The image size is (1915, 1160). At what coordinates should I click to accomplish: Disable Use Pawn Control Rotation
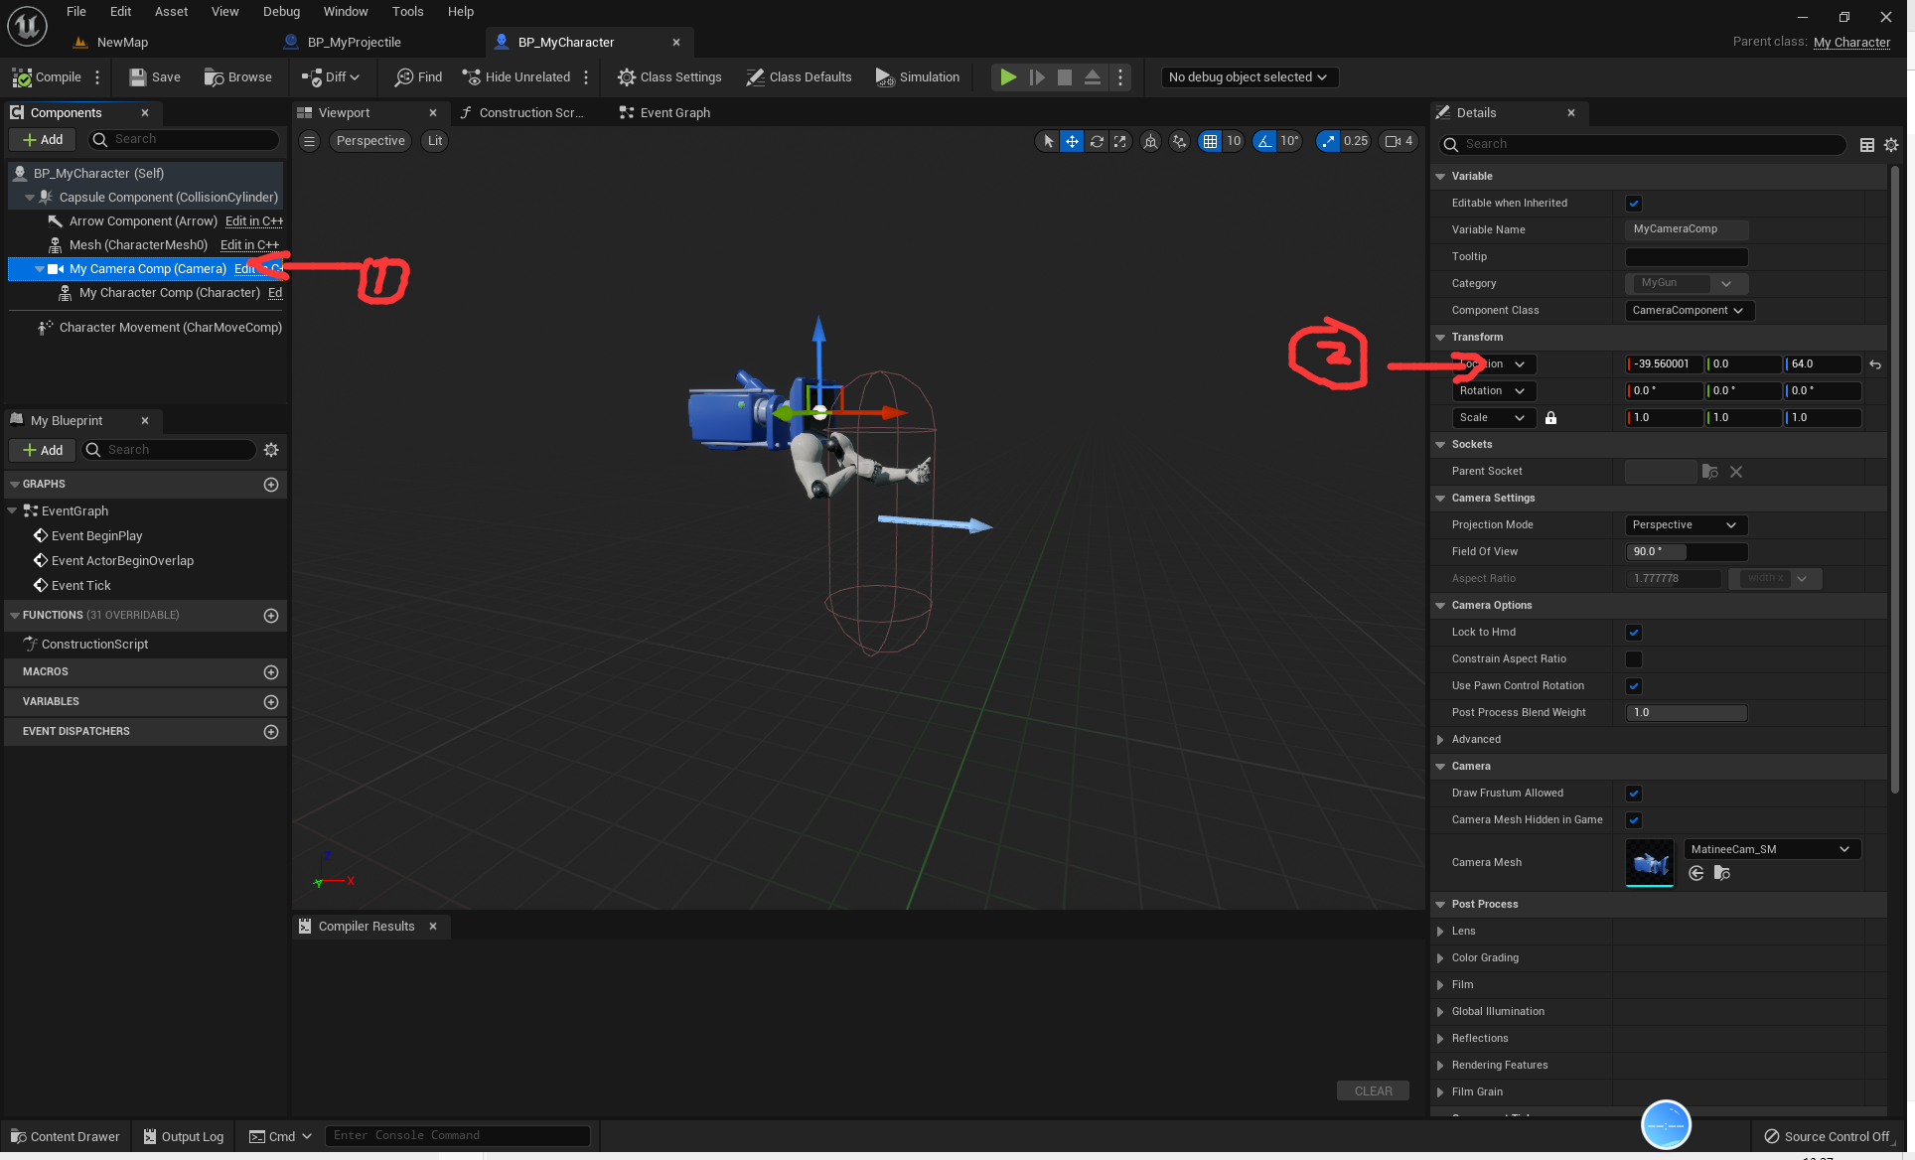click(x=1634, y=685)
